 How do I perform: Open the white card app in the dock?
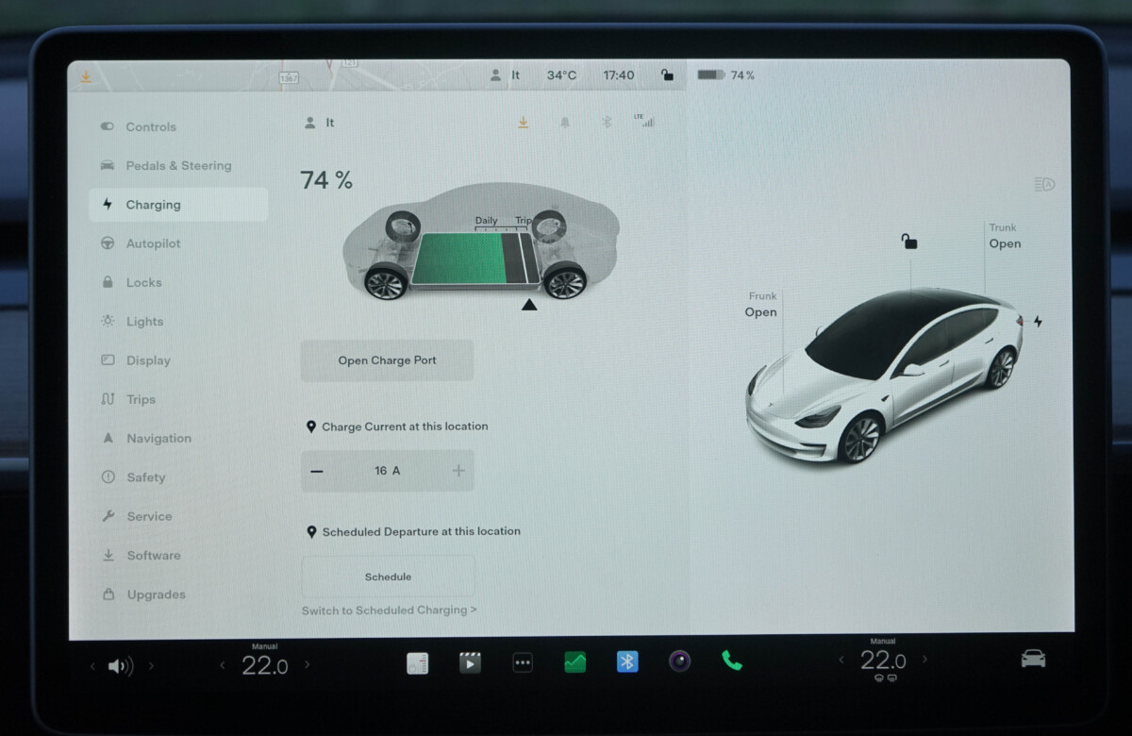click(x=417, y=663)
